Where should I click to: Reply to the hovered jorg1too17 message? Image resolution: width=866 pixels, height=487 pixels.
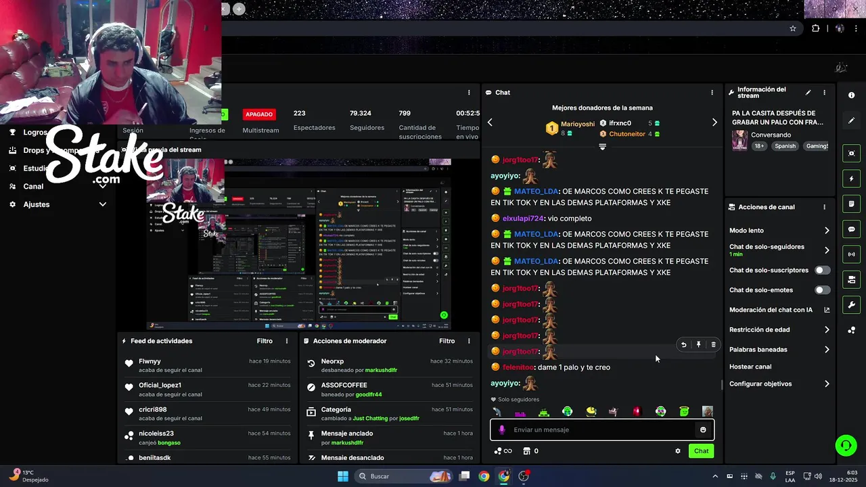pyautogui.click(x=683, y=345)
